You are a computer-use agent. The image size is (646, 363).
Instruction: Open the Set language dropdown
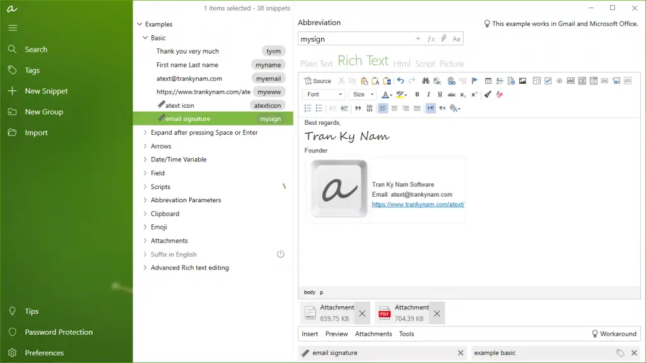[x=455, y=108]
